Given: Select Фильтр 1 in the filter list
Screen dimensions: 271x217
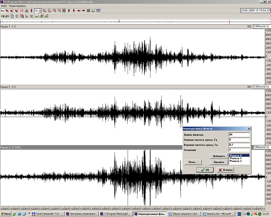Looking at the screenshot, I should pyautogui.click(x=236, y=158).
